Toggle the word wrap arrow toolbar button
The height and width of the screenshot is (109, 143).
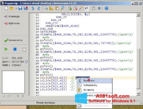(x=86, y=8)
